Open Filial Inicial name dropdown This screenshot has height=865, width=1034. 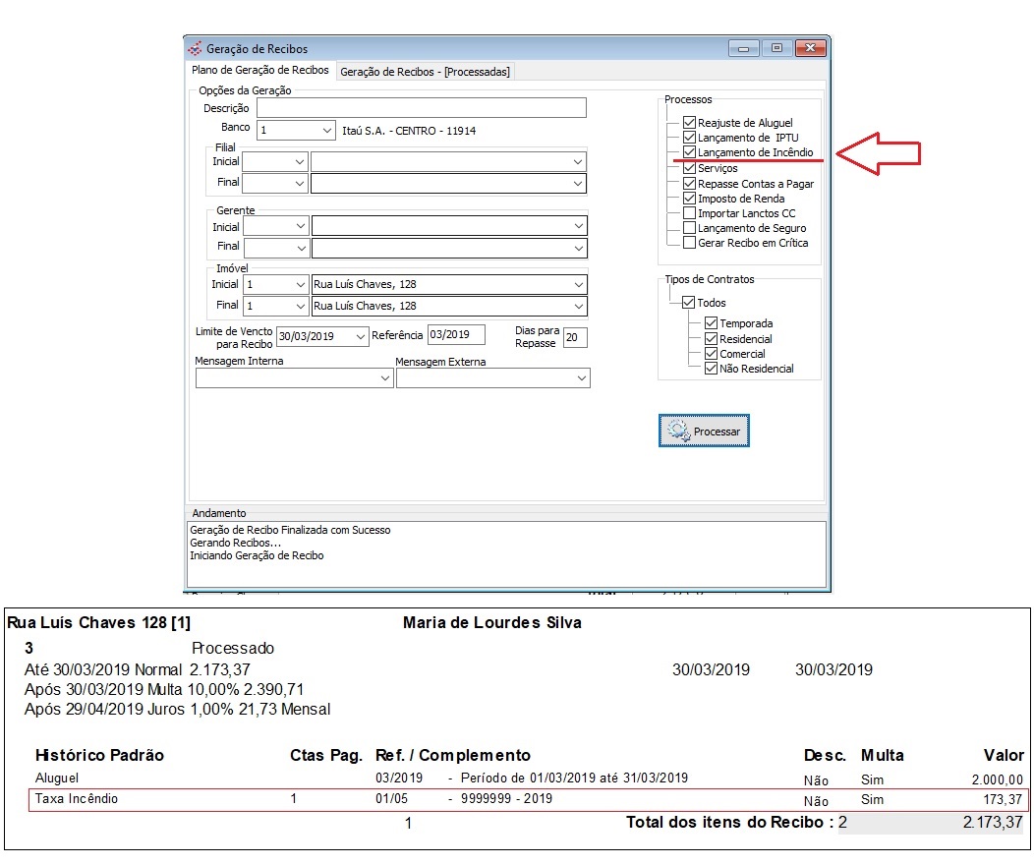(578, 162)
